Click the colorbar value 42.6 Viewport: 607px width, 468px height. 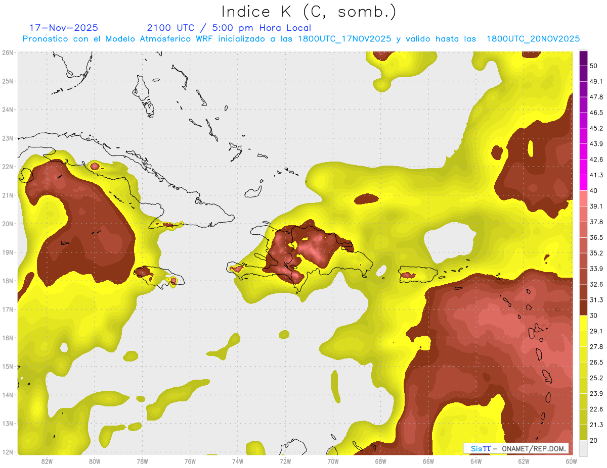click(x=596, y=160)
